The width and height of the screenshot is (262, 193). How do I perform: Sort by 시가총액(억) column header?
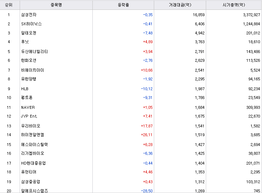pos(234,5)
